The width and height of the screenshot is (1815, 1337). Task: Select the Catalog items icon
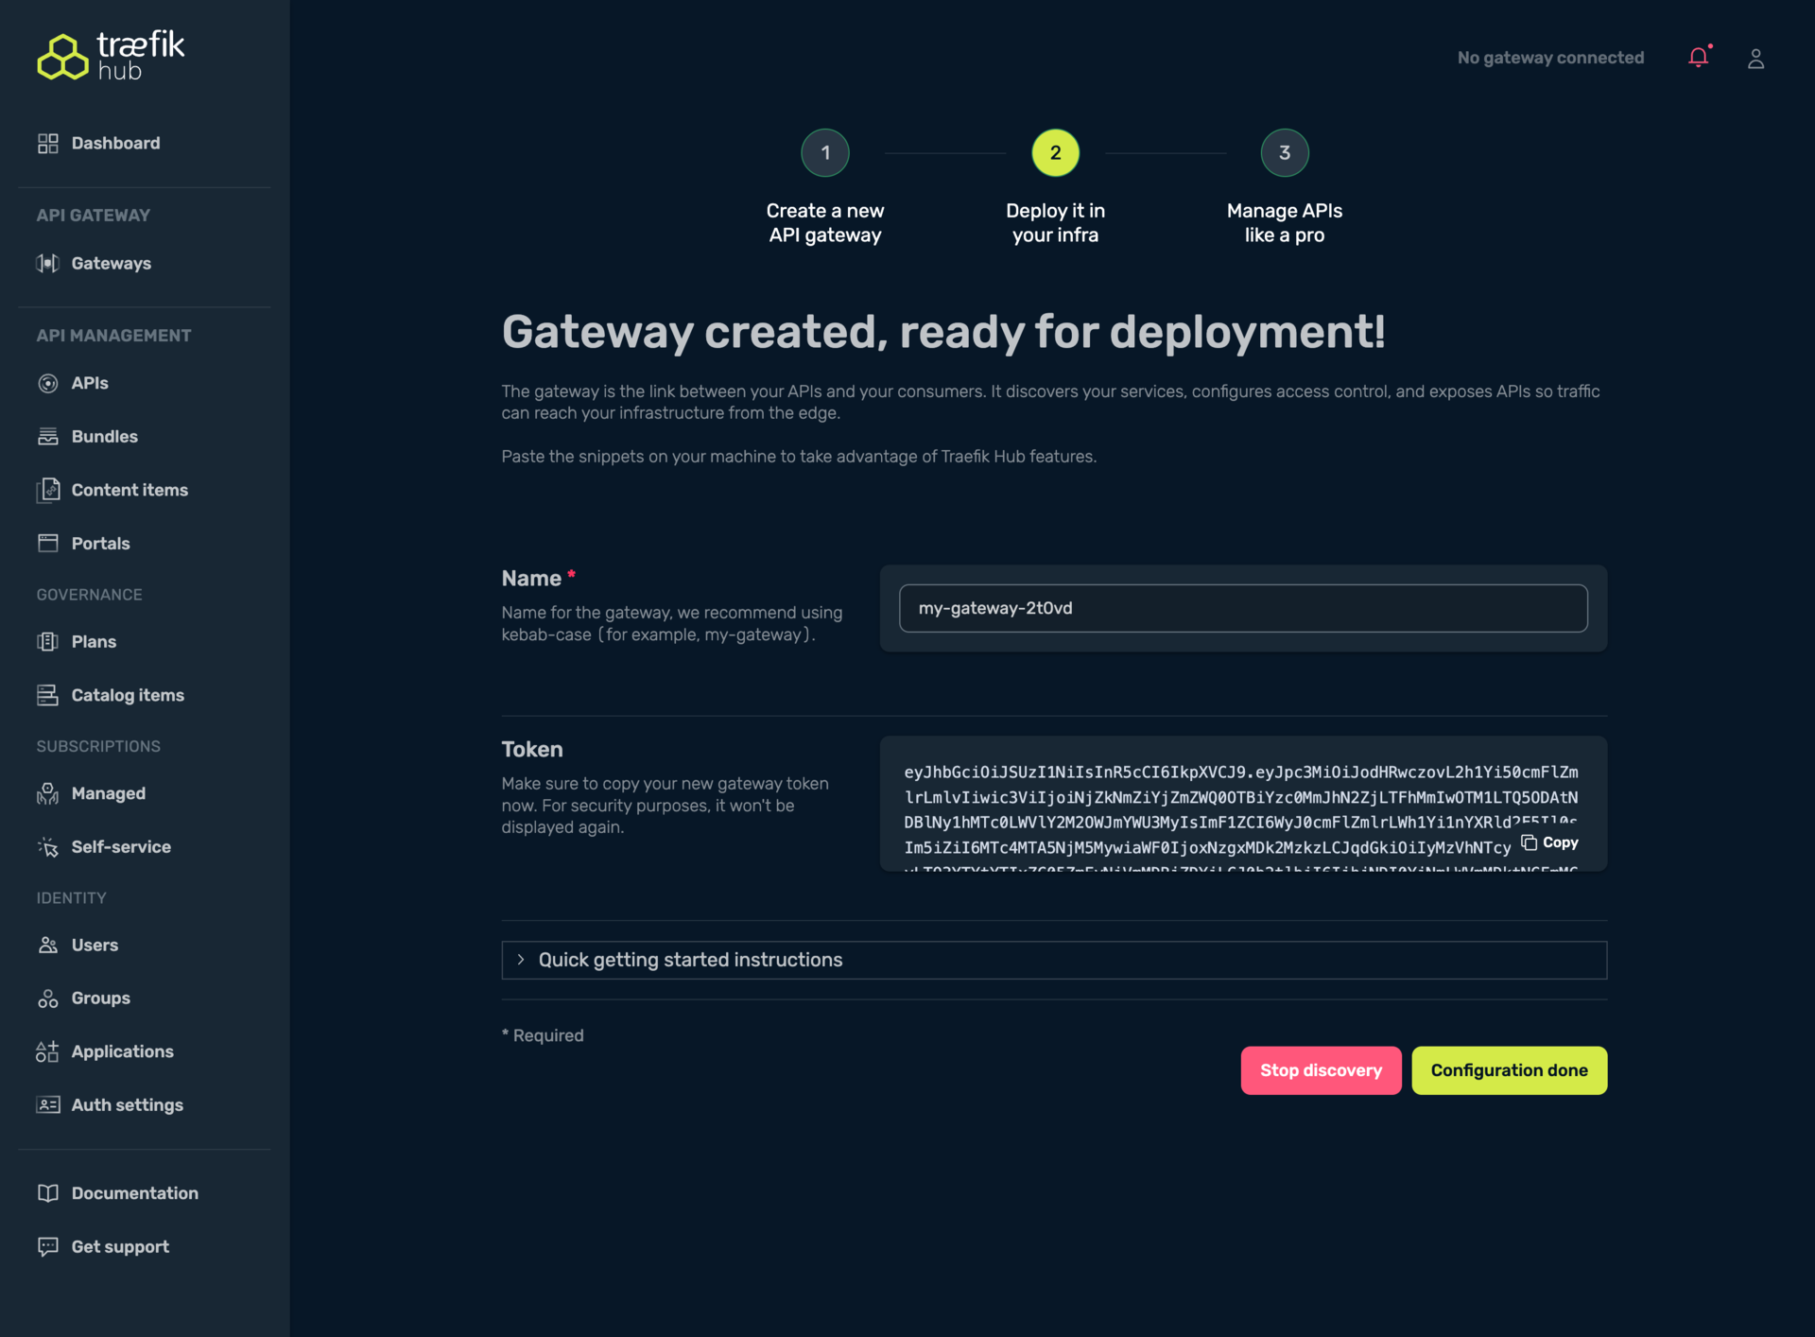48,695
